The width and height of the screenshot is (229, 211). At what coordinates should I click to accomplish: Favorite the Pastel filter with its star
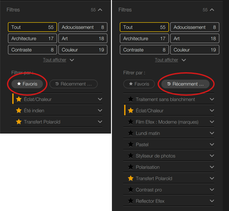point(131,144)
